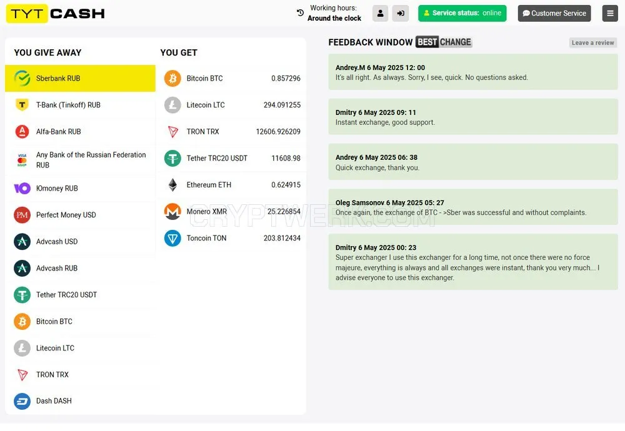Click the Tether icon in give-away list

point(22,295)
